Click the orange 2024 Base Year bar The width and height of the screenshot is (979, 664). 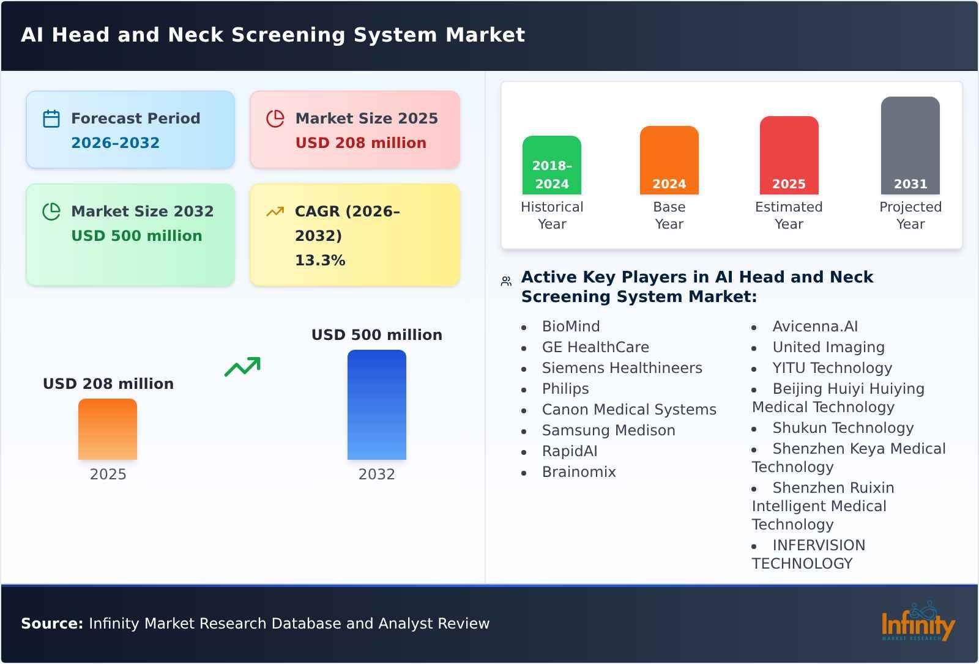tap(669, 160)
